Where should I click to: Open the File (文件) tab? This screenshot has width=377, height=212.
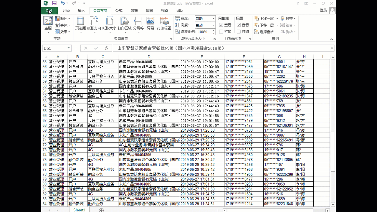[49, 11]
